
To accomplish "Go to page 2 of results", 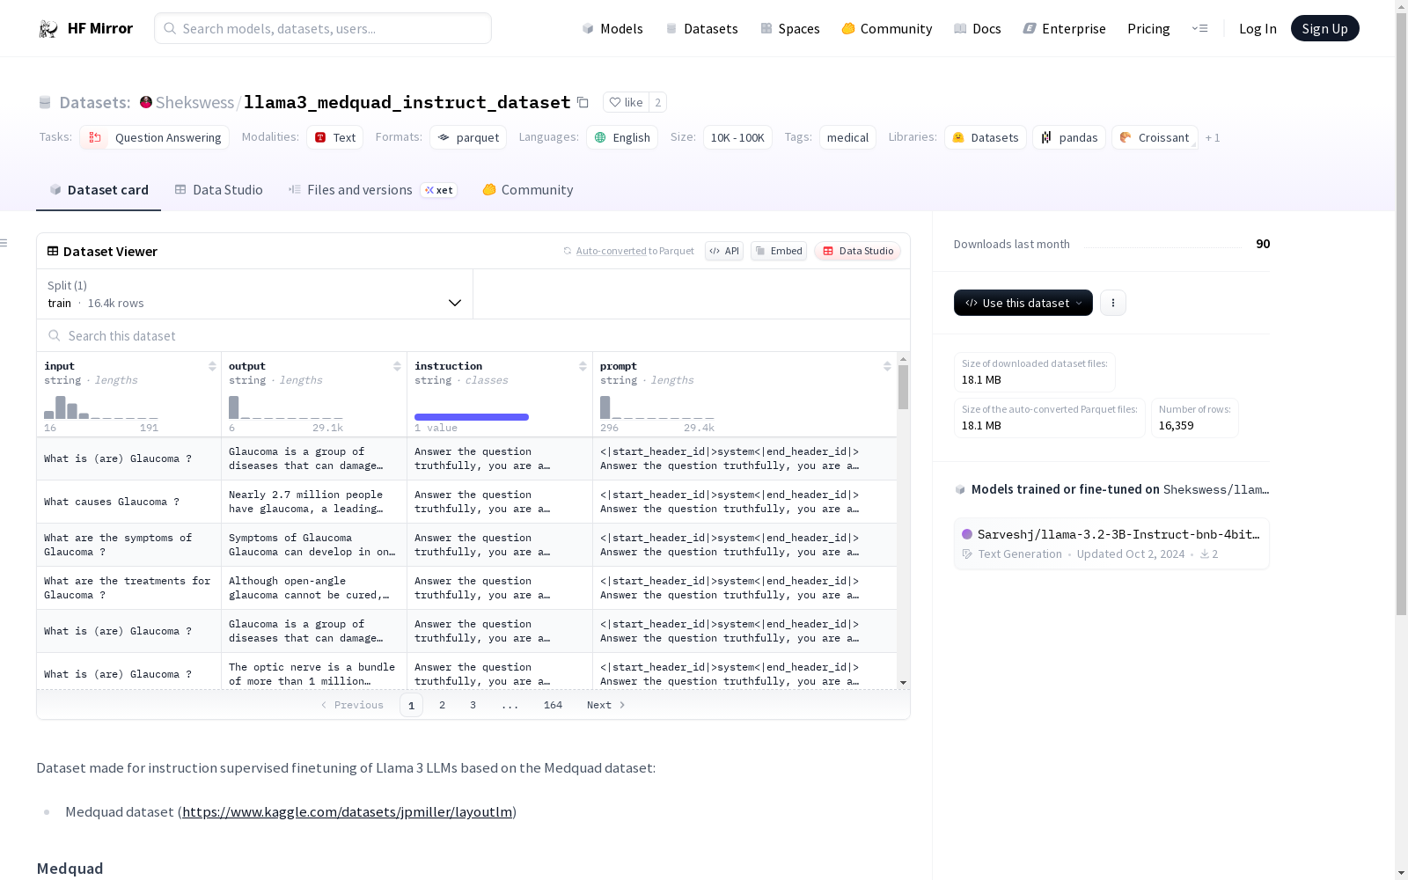I will pos(442,705).
